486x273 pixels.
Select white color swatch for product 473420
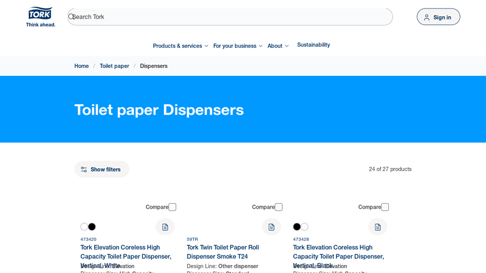84,226
